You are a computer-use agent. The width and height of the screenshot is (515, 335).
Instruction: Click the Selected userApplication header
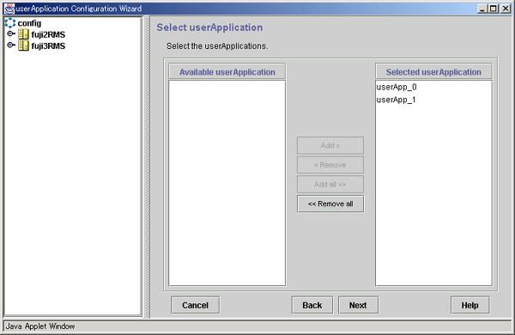click(x=433, y=71)
